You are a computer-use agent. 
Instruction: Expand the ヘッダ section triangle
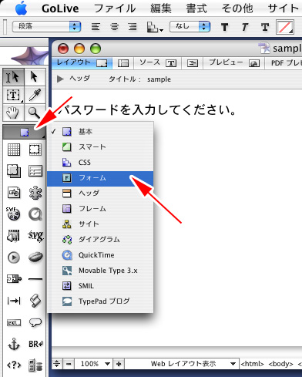coord(60,79)
